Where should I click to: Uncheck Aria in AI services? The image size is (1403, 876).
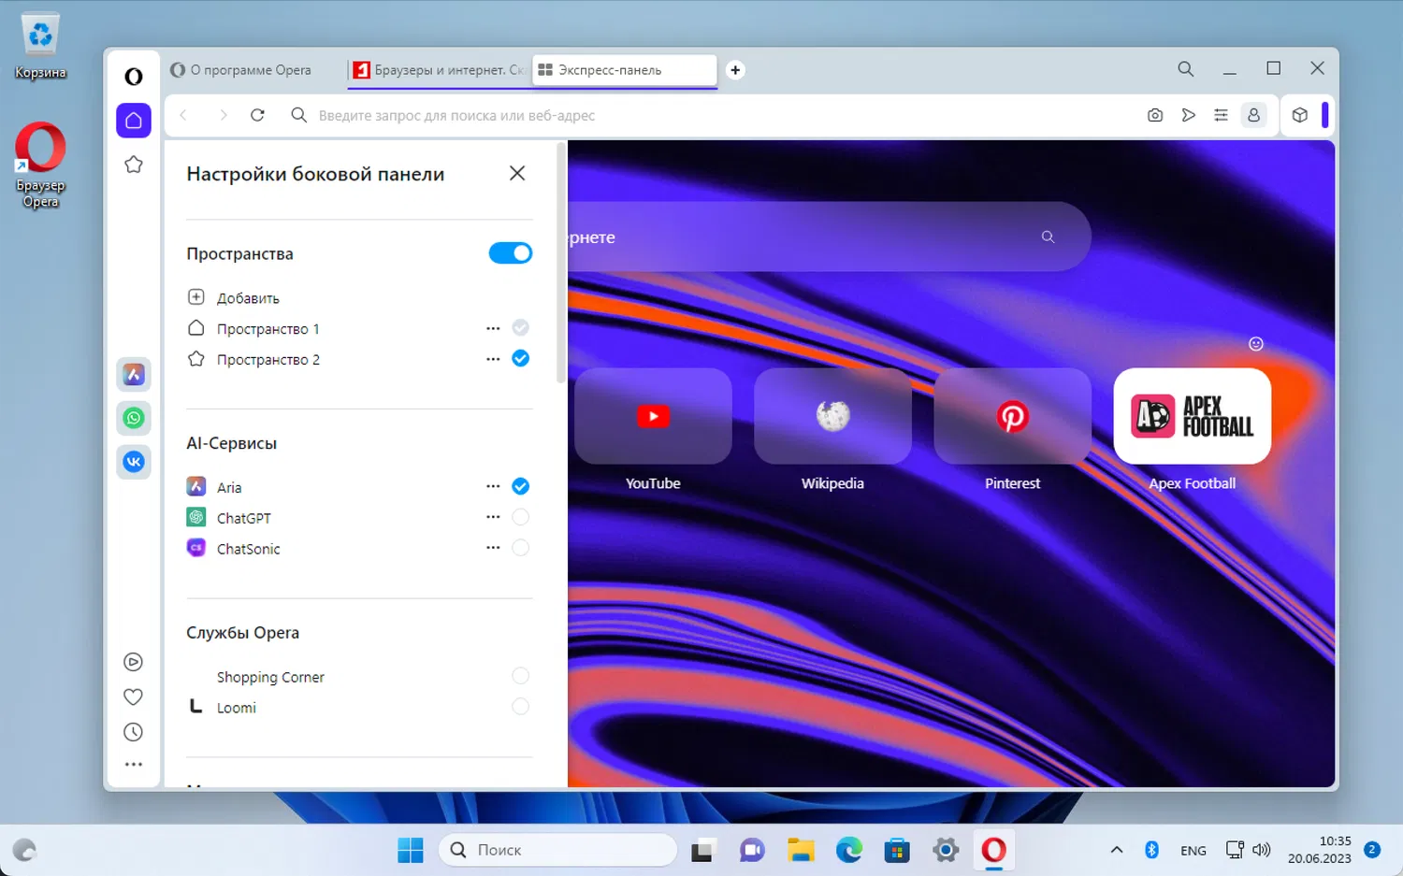pos(521,486)
